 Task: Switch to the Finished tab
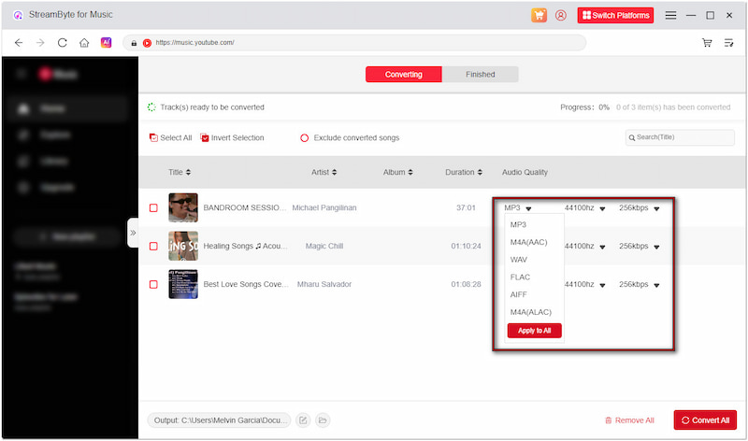(x=480, y=75)
